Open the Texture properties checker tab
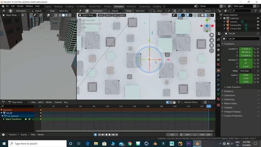This screenshot has width=261, height=147. pos(219,105)
